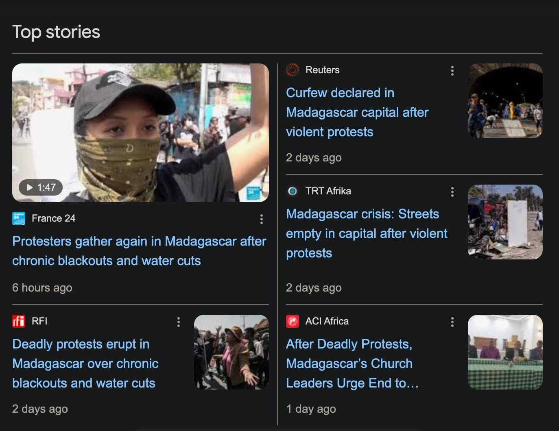Open the France 24 story options menu
Viewport: 559px width, 431px height.
262,219
